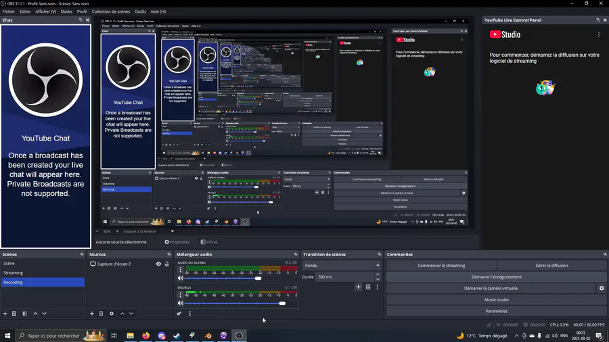
Task: Add a new source with the plus icon
Action: click(x=92, y=314)
